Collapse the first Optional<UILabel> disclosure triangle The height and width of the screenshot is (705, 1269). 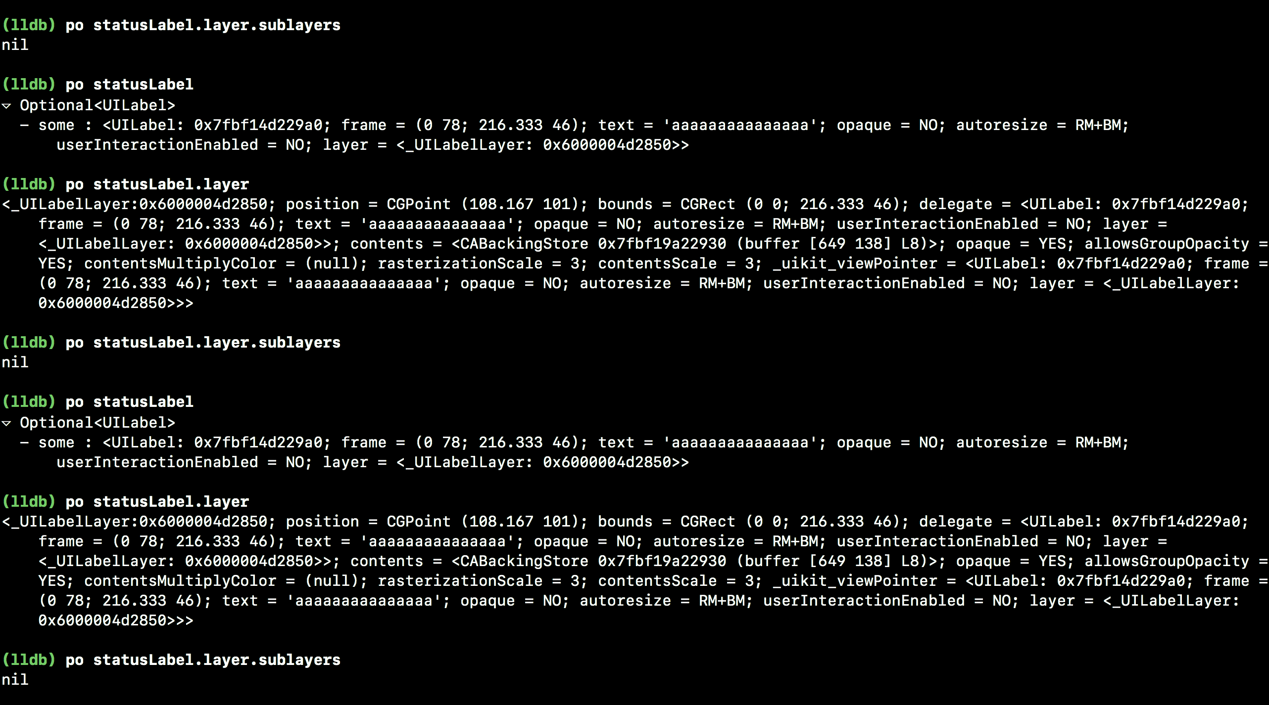[6, 106]
